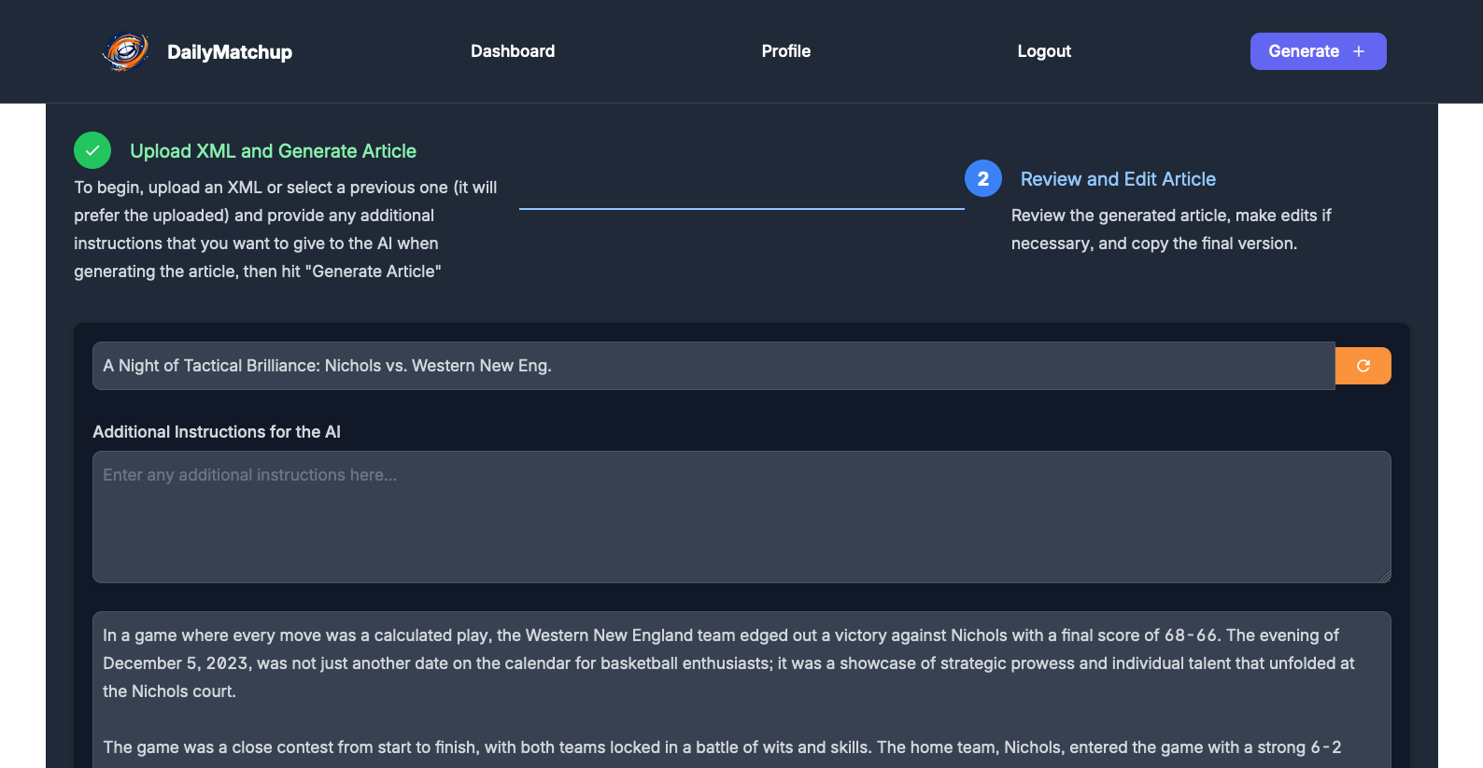Click the "Review and Edit Article" heading
The width and height of the screenshot is (1483, 768).
(1118, 178)
